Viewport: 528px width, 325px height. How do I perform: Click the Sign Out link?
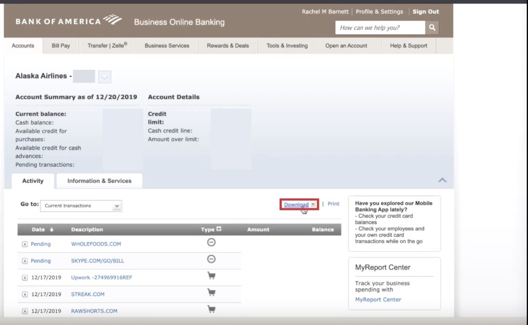point(425,11)
